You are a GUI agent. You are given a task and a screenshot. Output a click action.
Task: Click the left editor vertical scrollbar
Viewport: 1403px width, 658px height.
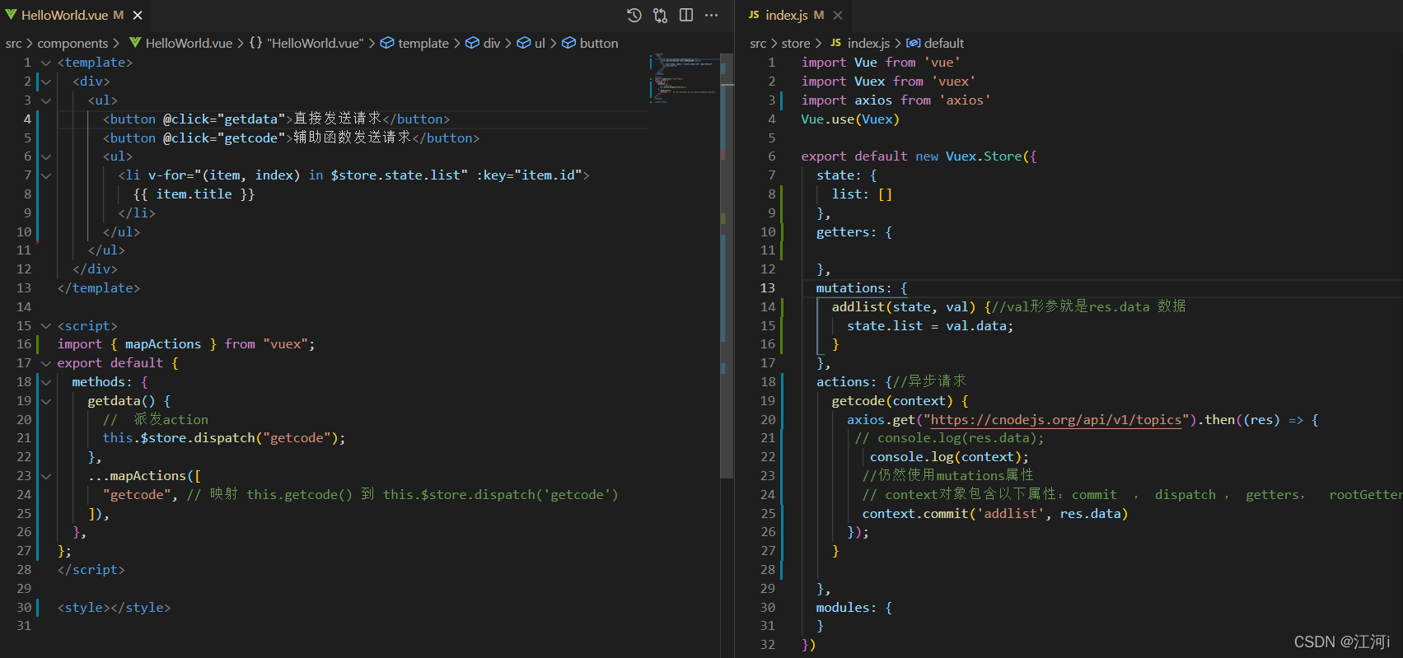[x=727, y=266]
